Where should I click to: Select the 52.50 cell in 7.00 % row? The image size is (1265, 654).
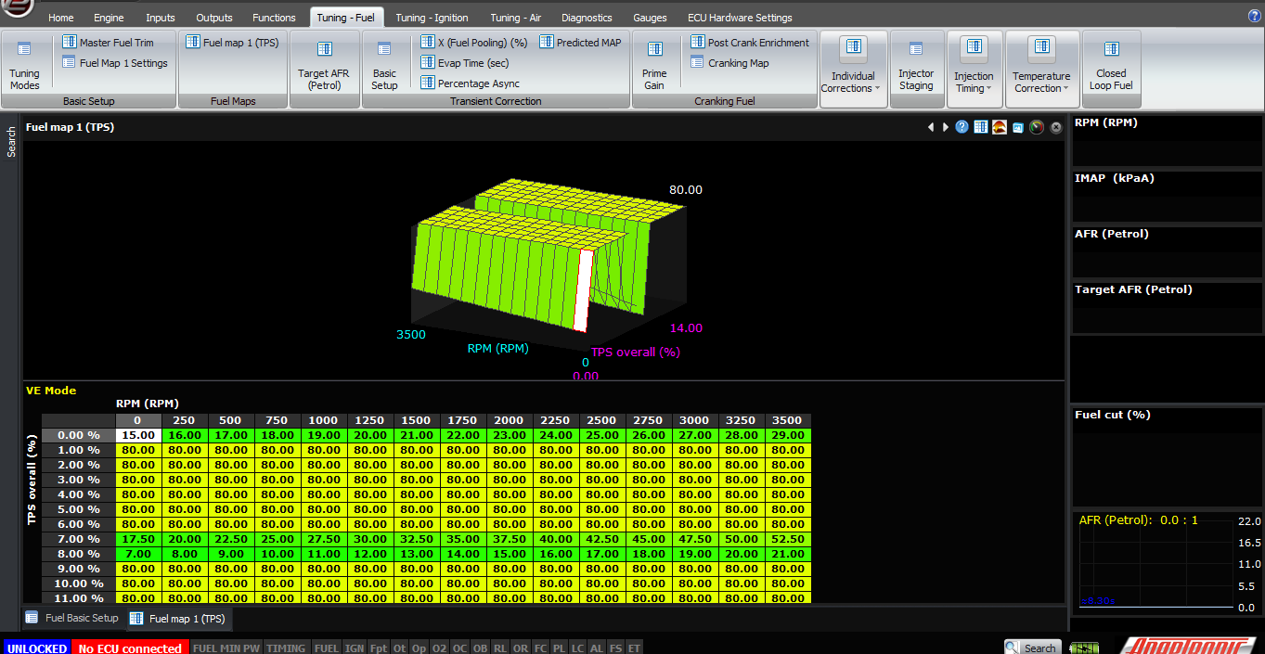tap(788, 539)
